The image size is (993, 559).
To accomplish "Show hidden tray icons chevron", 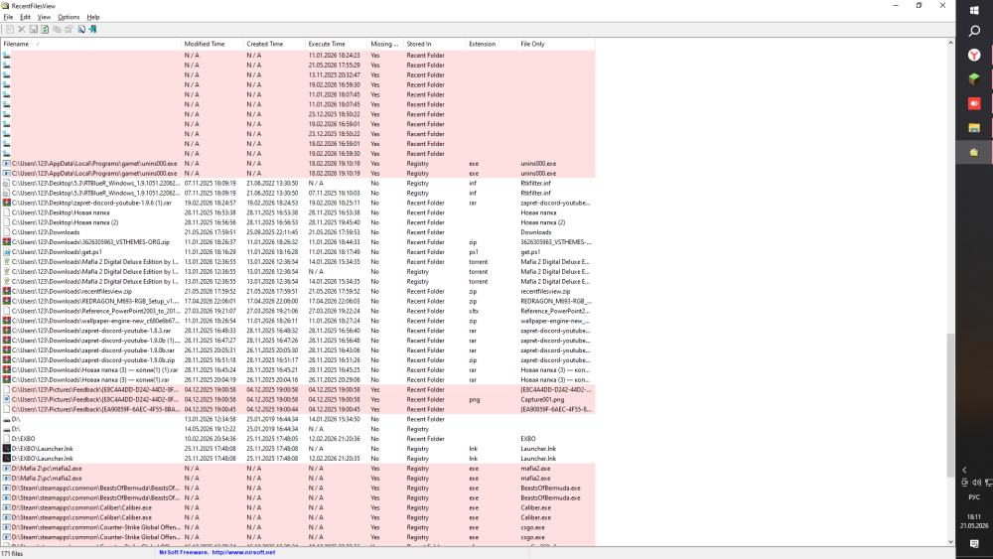I will click(964, 470).
